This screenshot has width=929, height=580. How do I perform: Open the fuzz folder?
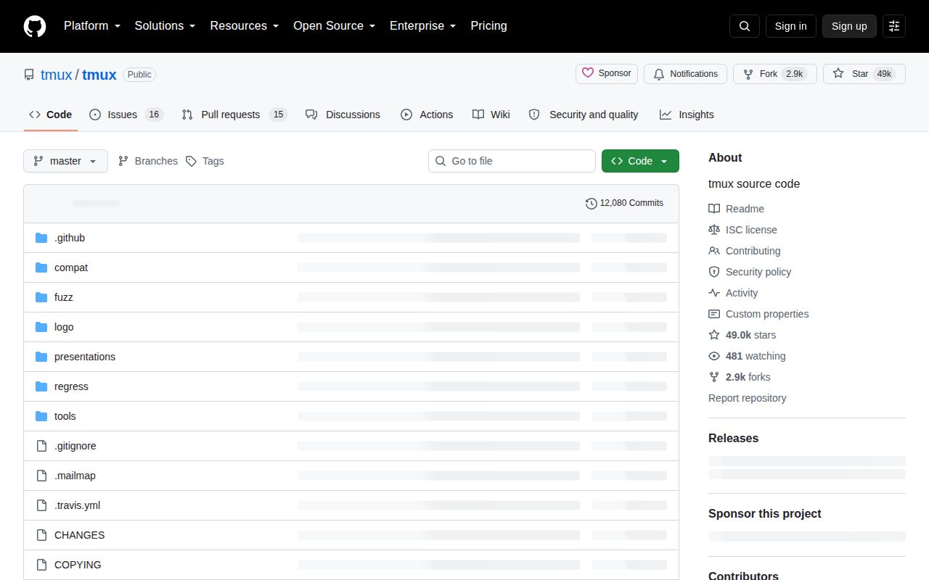[64, 297]
